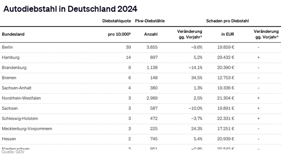Click Berlin's damage value 19.859 €

226,47
